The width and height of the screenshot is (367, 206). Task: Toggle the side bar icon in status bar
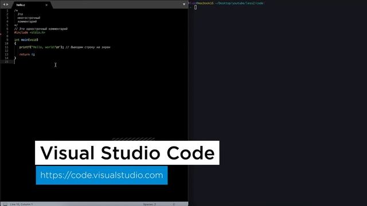pyautogui.click(x=5, y=204)
